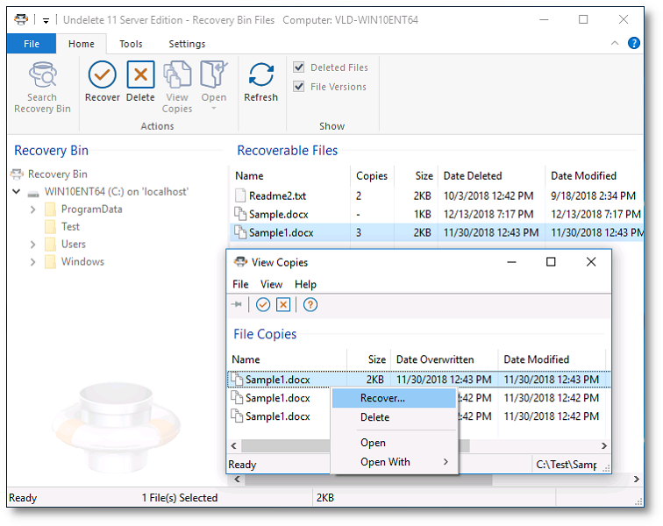Screen dimensions: 663x526
Task: Click Sample.docx file icon in Recoverable Files
Action: (240, 214)
